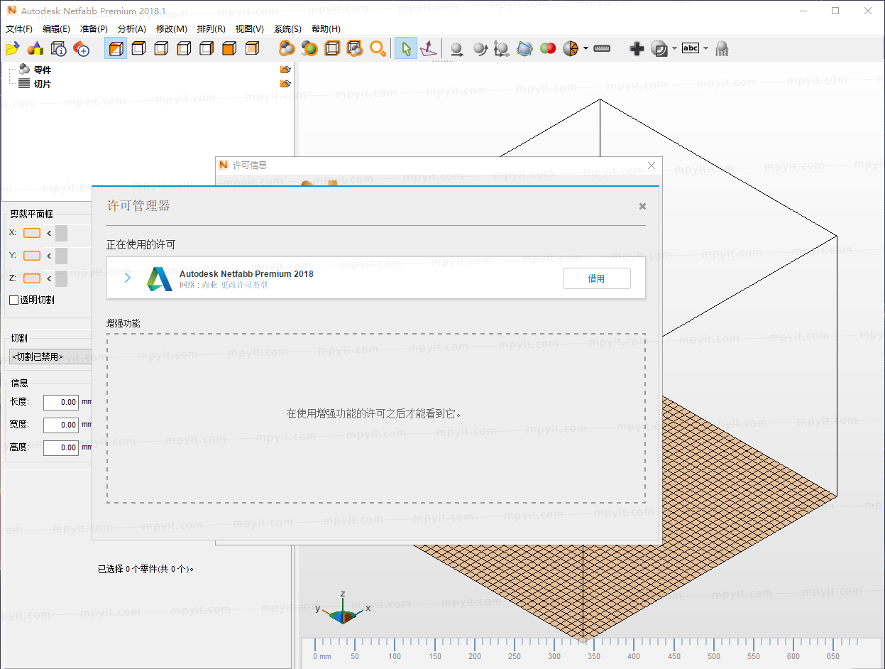The image size is (885, 669).
Task: Click the 高度 value field
Action: [61, 447]
